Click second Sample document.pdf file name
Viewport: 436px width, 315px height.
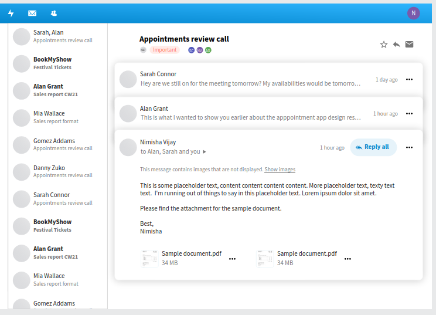pyautogui.click(x=307, y=253)
